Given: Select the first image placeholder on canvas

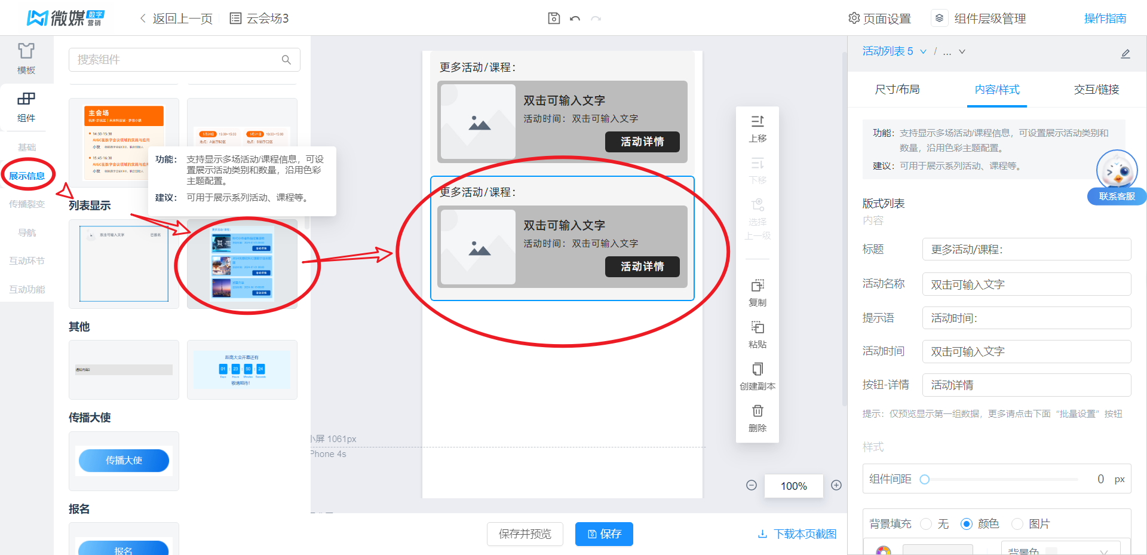Looking at the screenshot, I should (478, 121).
